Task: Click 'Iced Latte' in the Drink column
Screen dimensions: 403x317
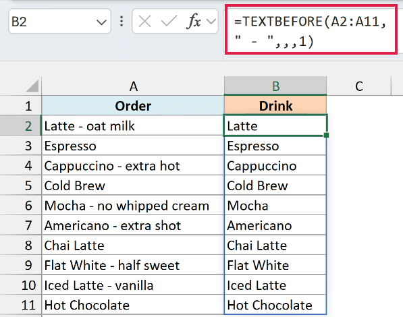Action: click(x=275, y=285)
